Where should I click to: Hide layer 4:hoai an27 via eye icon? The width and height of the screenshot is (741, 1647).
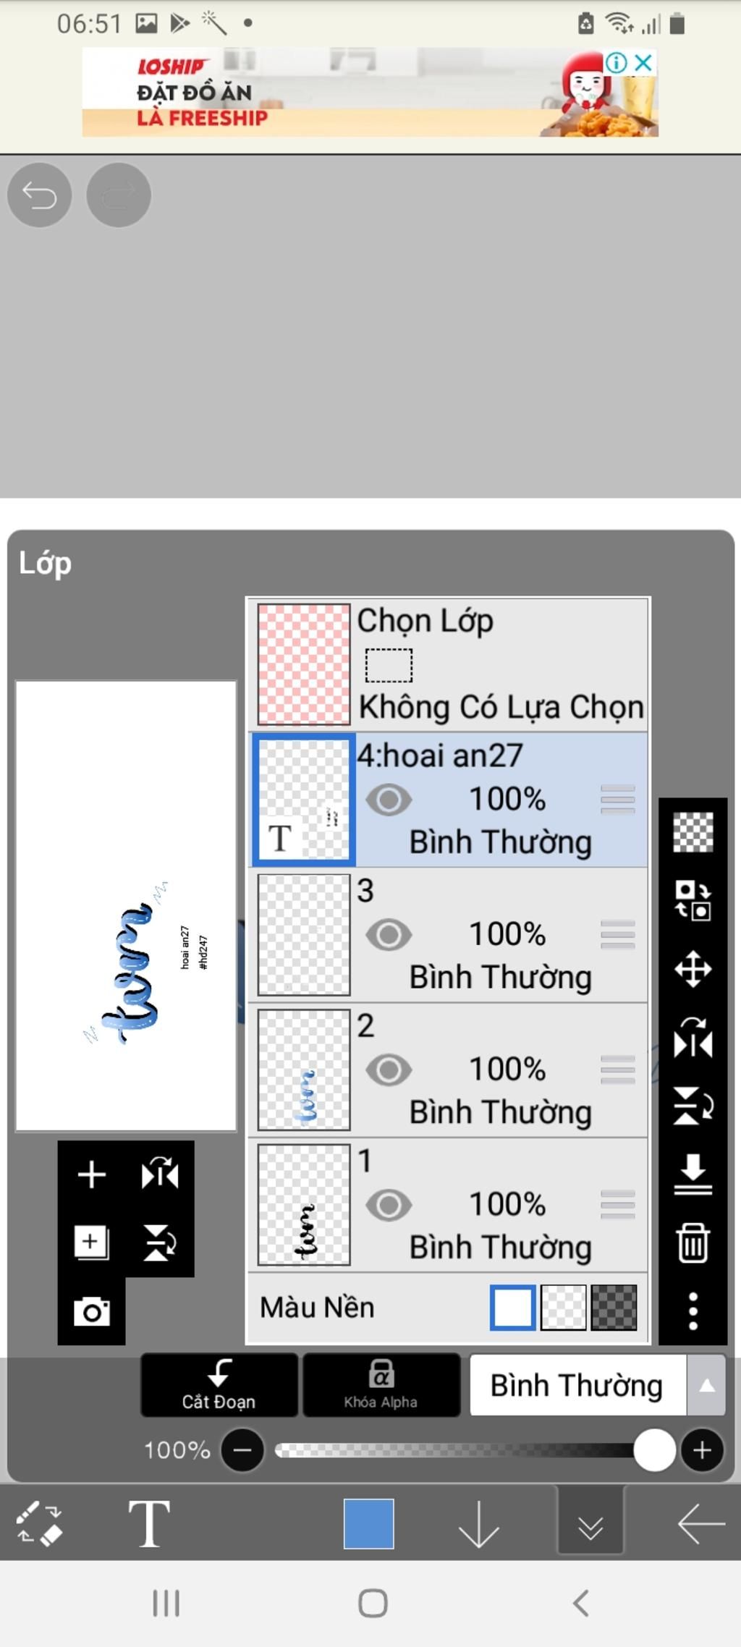[x=389, y=800]
